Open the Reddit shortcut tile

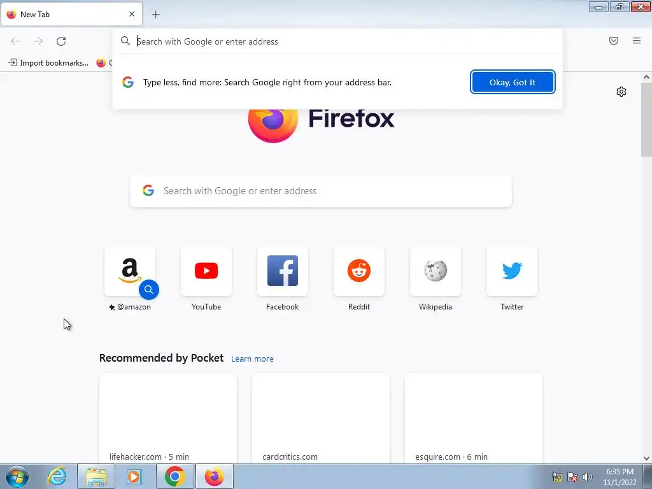coord(359,271)
